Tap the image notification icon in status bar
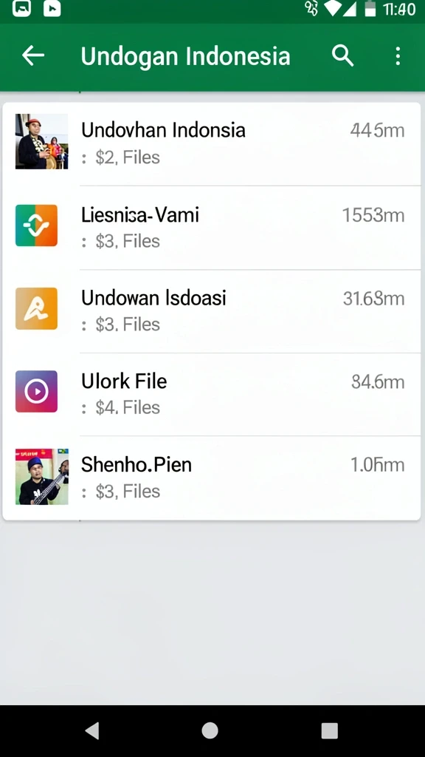 [21, 8]
